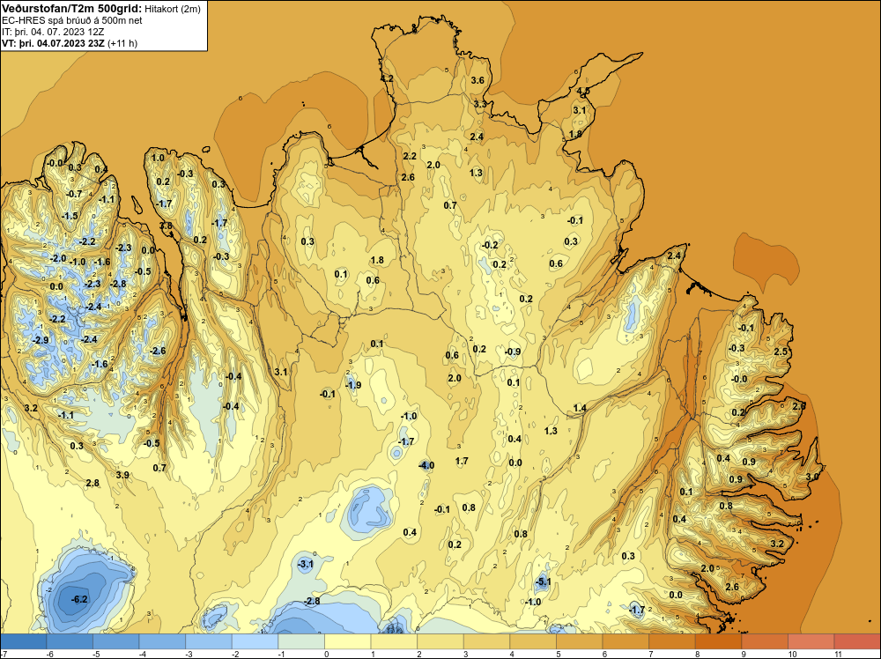Click the legend color between -4 and -3
Viewport: 881px width, 659px height.
click(x=162, y=641)
